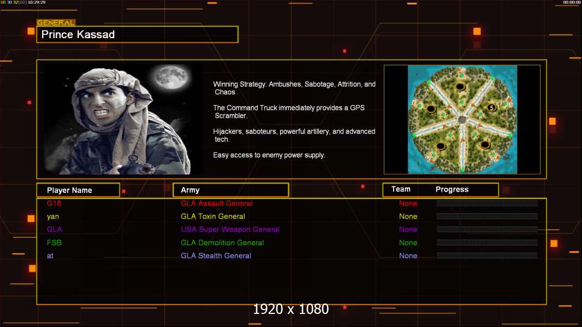The height and width of the screenshot is (327, 582).
Task: Click the moon in the portrait
Action: [171, 78]
